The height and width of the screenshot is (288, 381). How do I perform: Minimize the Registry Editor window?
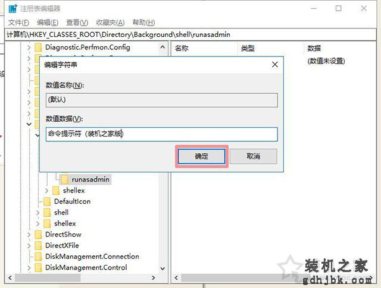(x=314, y=8)
